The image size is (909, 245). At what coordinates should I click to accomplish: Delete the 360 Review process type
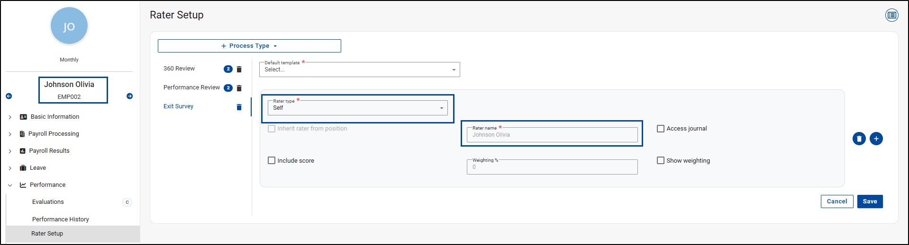click(239, 69)
